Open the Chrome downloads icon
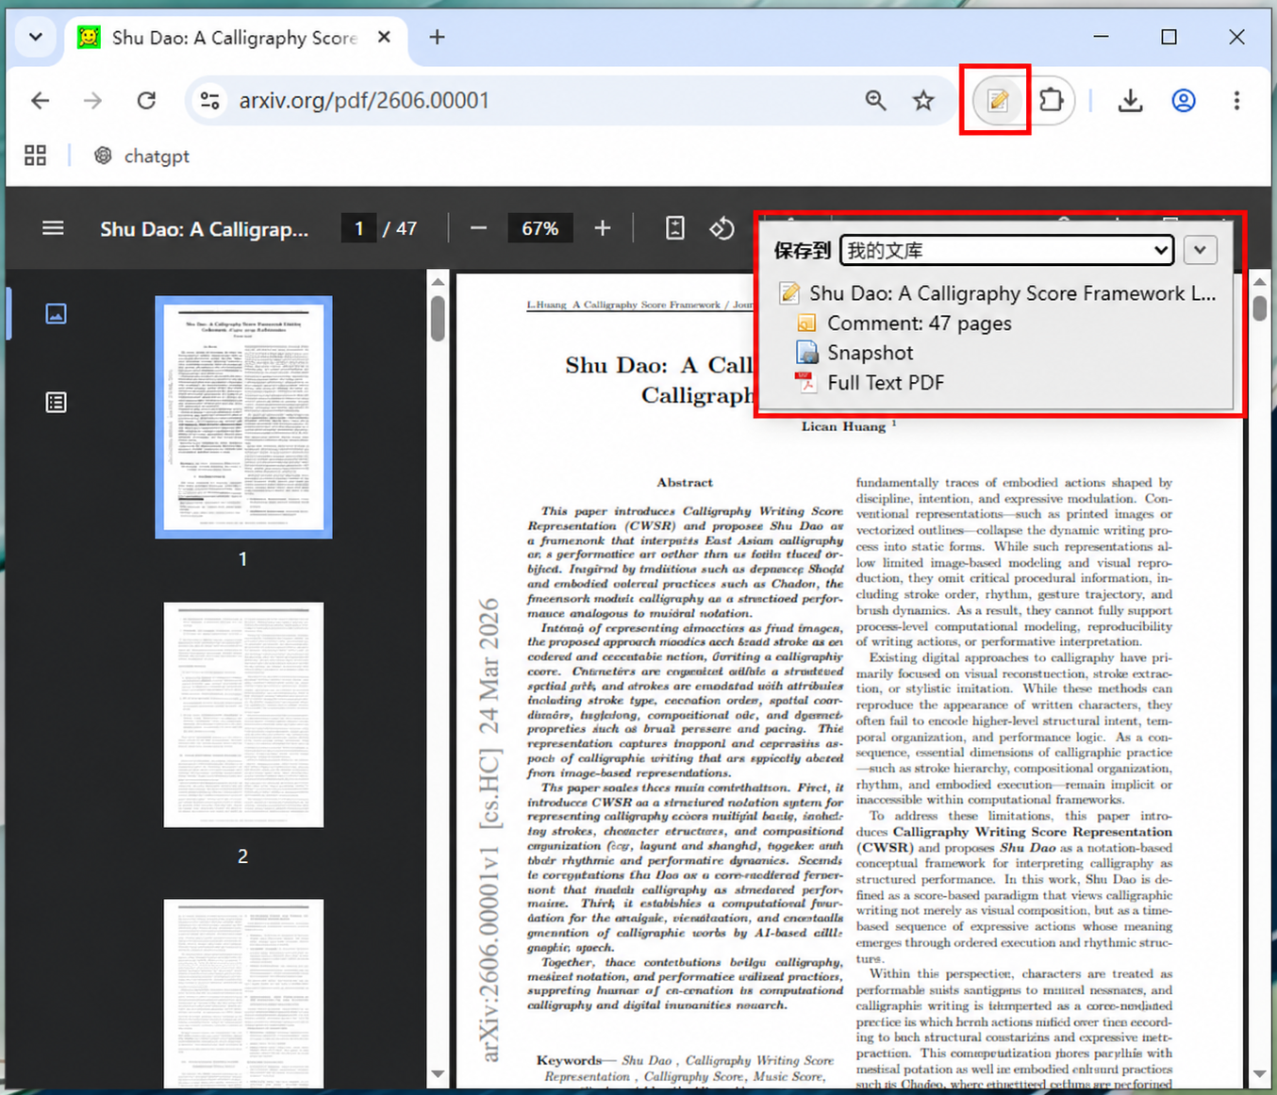Viewport: 1277px width, 1095px height. (1130, 100)
